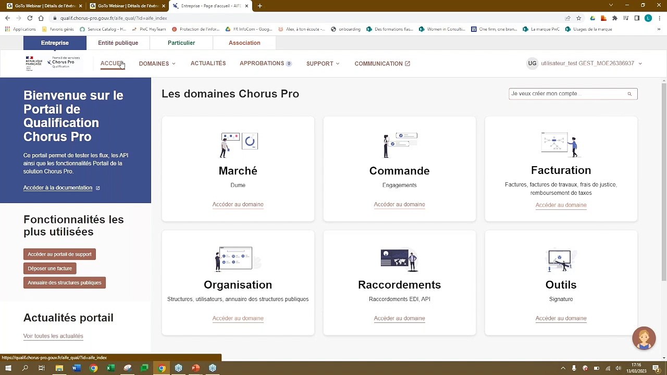This screenshot has width=667, height=375.
Task: Expand the Domaines menu
Action: (x=157, y=64)
